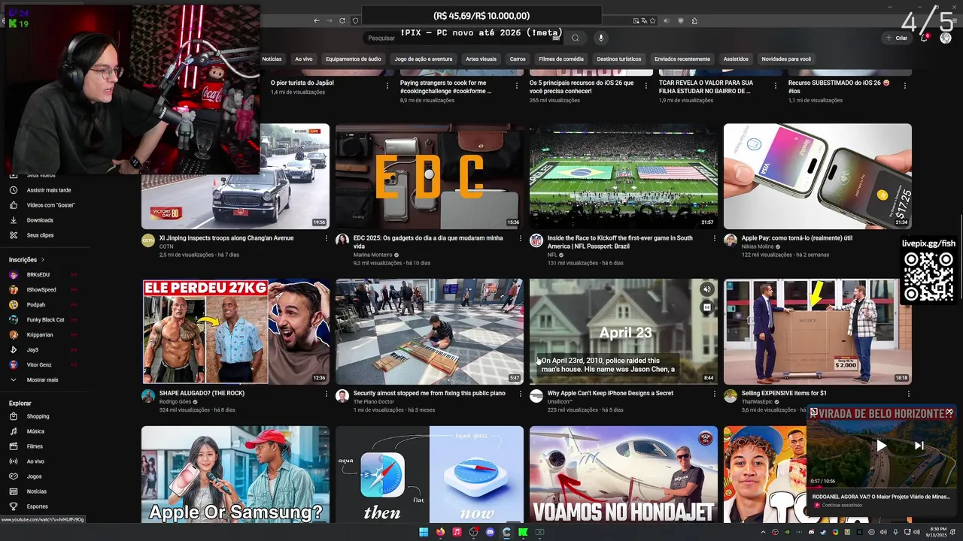Open the pink music app on taskbar

[457, 532]
